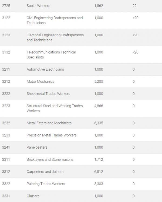Select occupation code 3123
The height and width of the screenshot is (202, 162).
click(6, 35)
